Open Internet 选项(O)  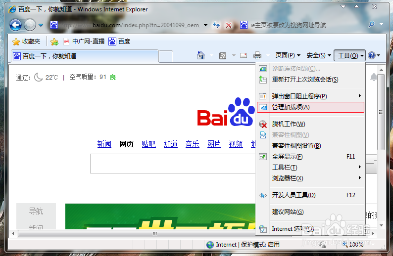(x=310, y=229)
